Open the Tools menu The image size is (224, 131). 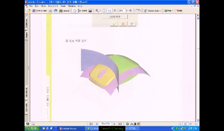coord(63,6)
